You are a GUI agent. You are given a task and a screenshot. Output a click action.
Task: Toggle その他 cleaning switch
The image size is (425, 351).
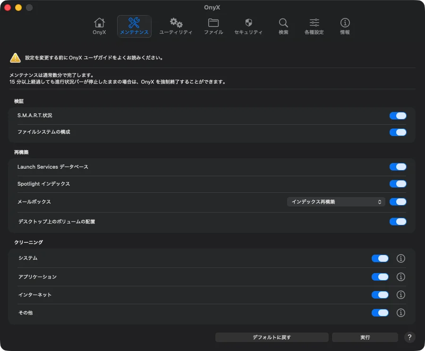point(380,312)
